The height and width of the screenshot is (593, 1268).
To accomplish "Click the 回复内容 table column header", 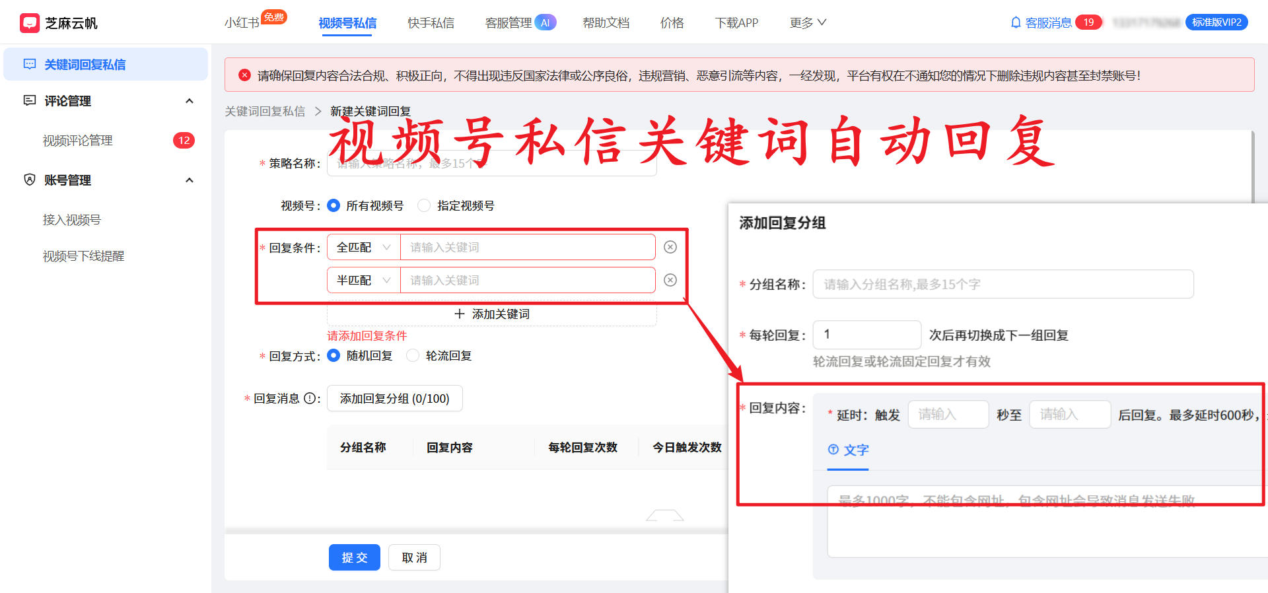I will click(x=450, y=447).
